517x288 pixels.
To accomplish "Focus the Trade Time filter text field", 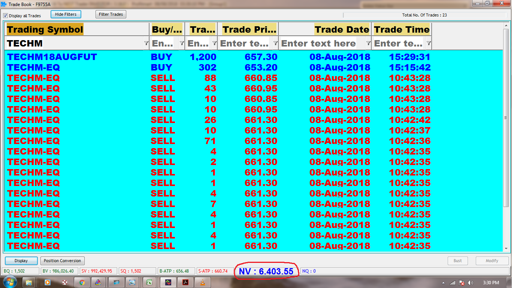I will tap(399, 43).
